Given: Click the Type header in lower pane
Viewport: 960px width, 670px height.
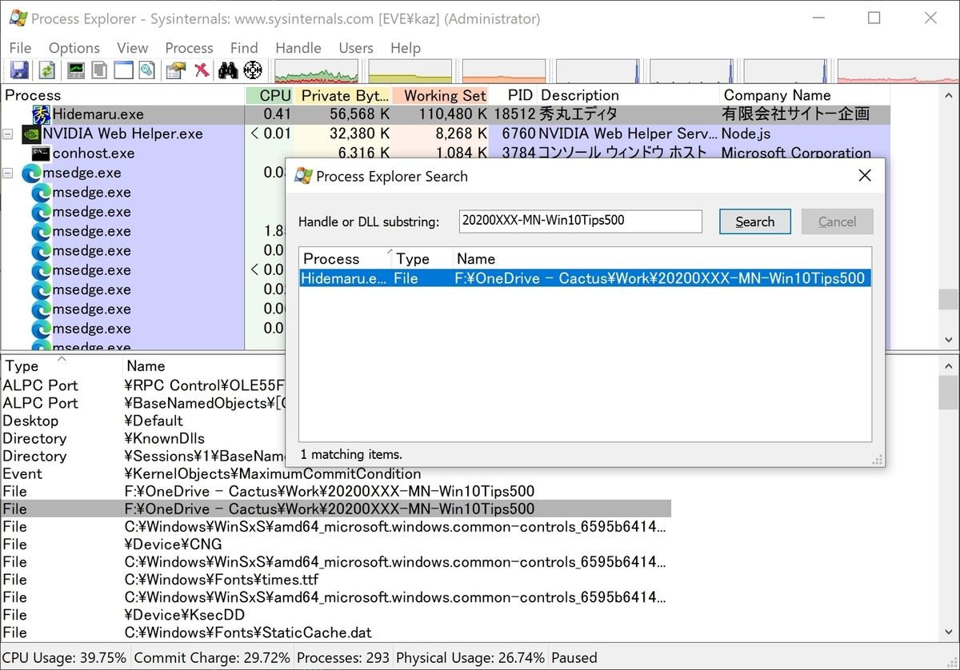Looking at the screenshot, I should click(x=62, y=366).
